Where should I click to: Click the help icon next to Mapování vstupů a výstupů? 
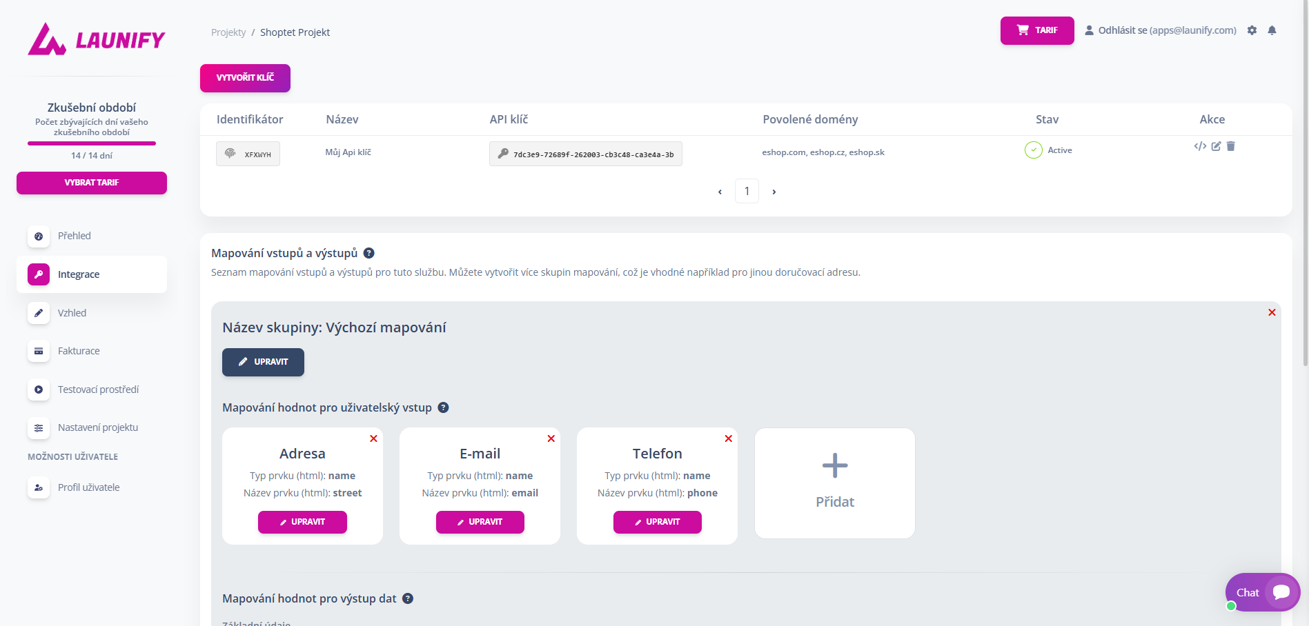tap(369, 253)
